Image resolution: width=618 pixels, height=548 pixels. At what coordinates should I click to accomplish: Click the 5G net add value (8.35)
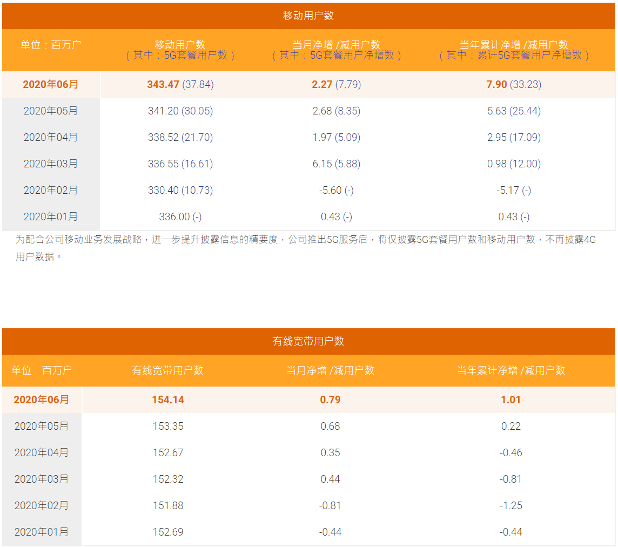click(347, 111)
